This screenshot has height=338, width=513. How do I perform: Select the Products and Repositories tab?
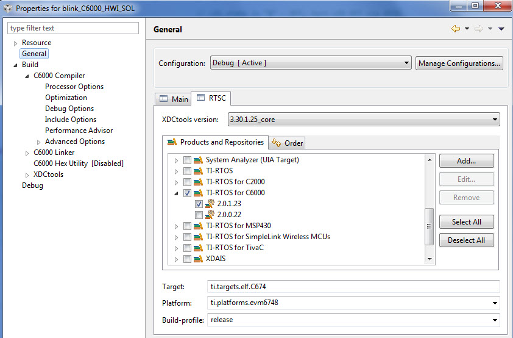pos(215,142)
